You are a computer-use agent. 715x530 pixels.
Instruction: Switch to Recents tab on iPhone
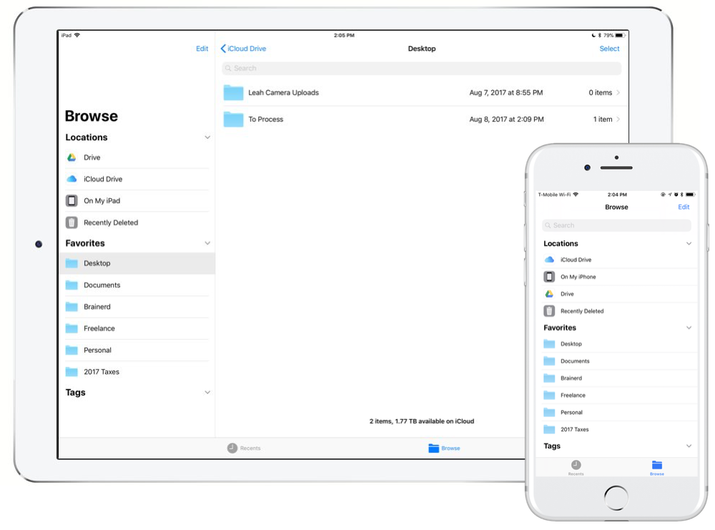(x=576, y=468)
